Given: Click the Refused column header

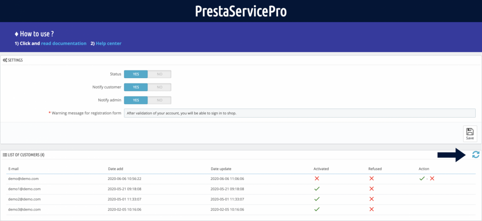Looking at the screenshot, I should coord(375,169).
